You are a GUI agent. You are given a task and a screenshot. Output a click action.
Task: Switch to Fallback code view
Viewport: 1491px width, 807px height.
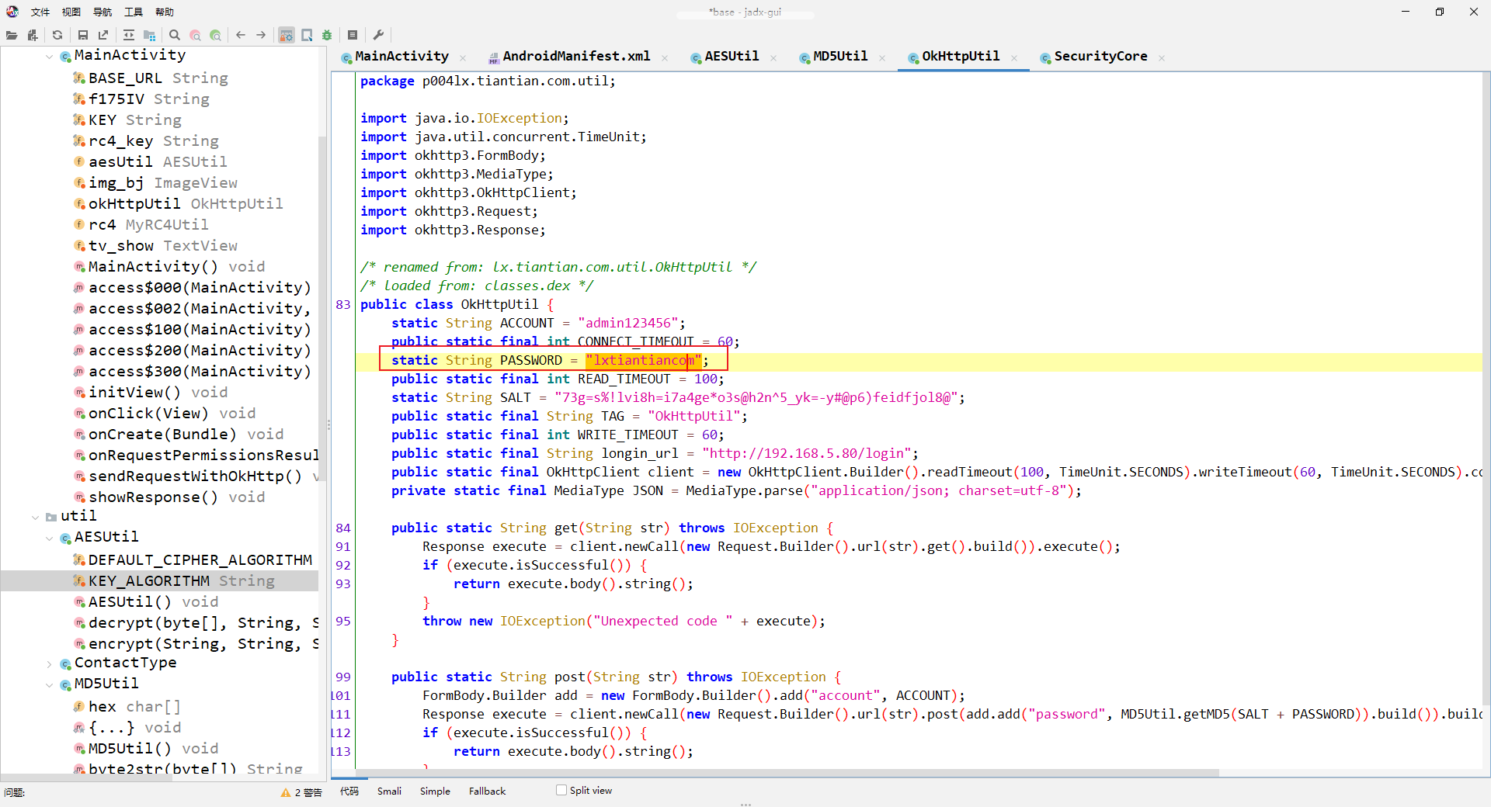(487, 791)
